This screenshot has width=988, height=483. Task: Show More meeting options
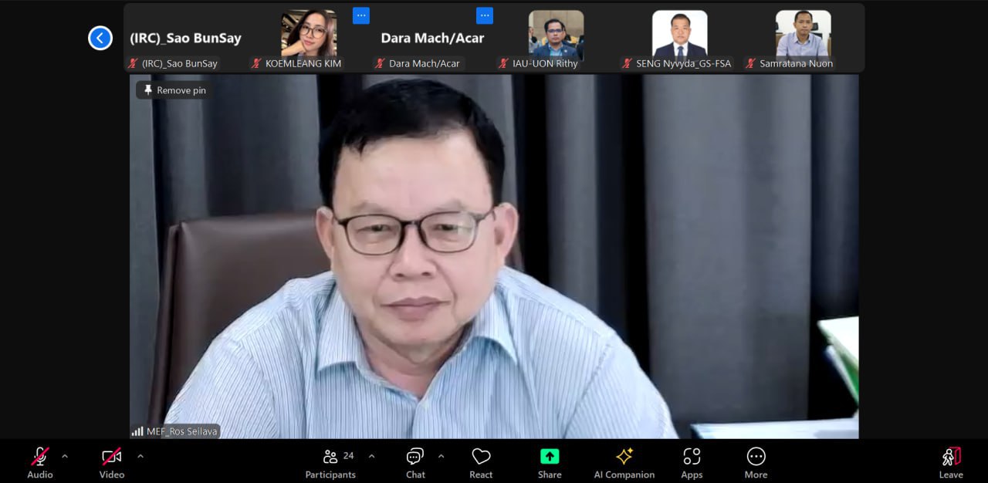point(756,464)
